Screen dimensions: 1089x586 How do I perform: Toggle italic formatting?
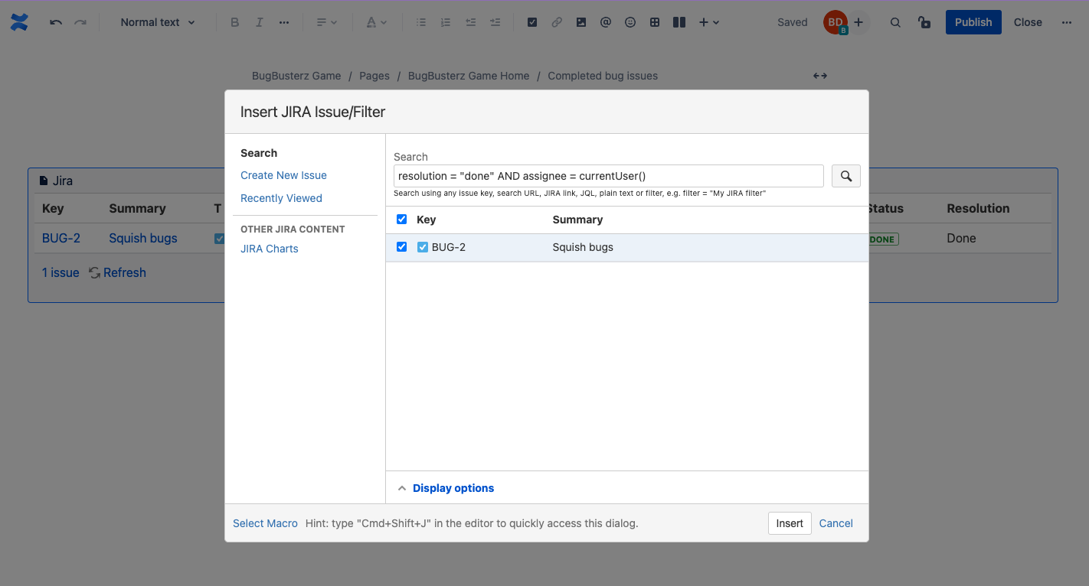click(x=260, y=22)
